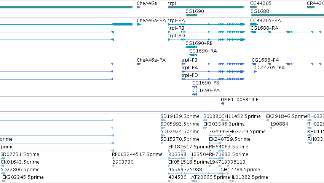Select the RP003244517.5prime label
Viewport: 324px width, 183px height.
pyautogui.click(x=137, y=154)
